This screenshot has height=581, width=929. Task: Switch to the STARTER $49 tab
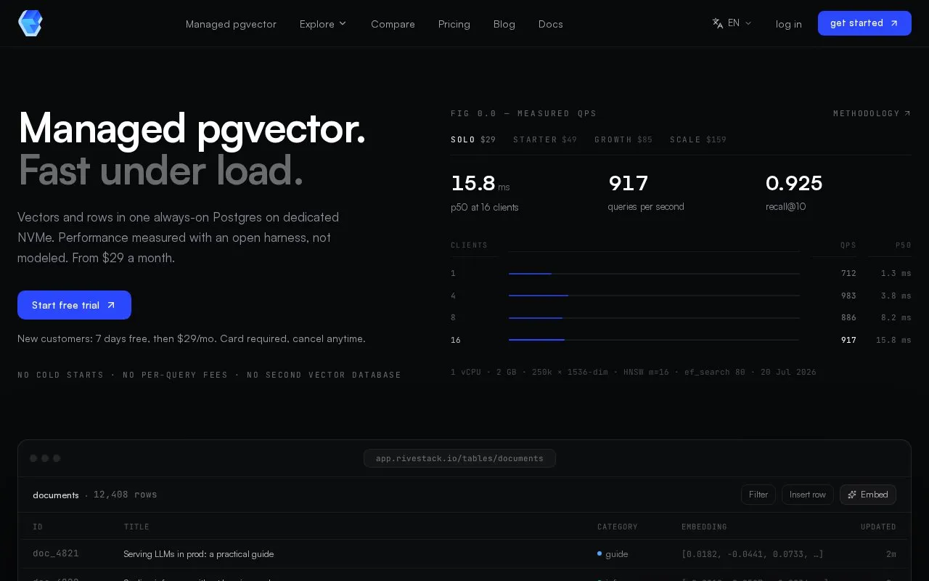545,139
